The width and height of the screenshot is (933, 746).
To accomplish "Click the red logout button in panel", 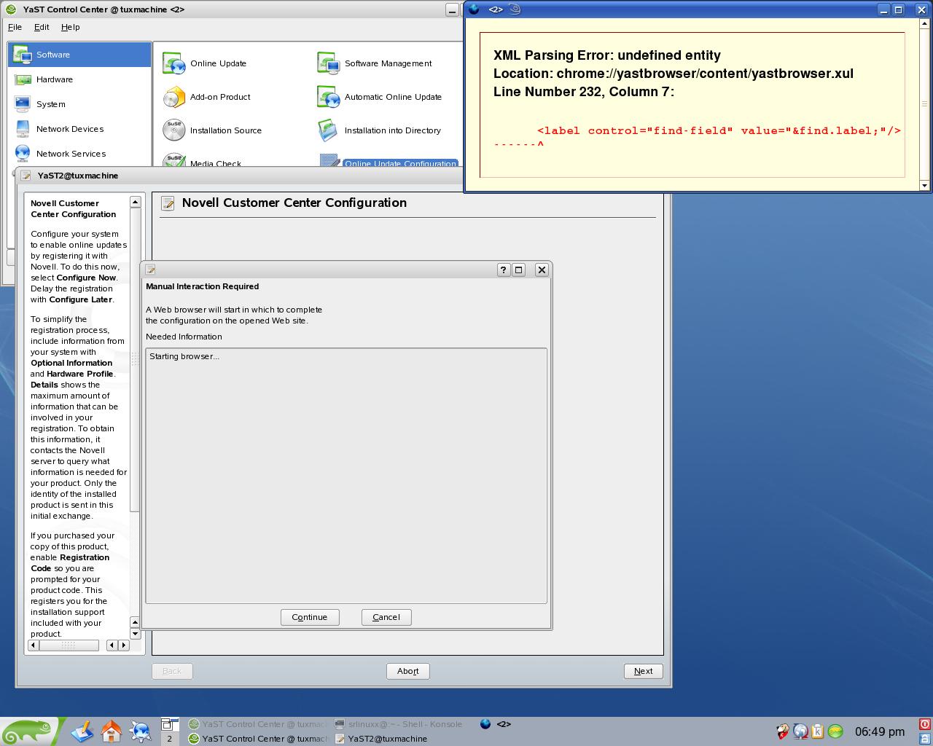I will tap(925, 724).
